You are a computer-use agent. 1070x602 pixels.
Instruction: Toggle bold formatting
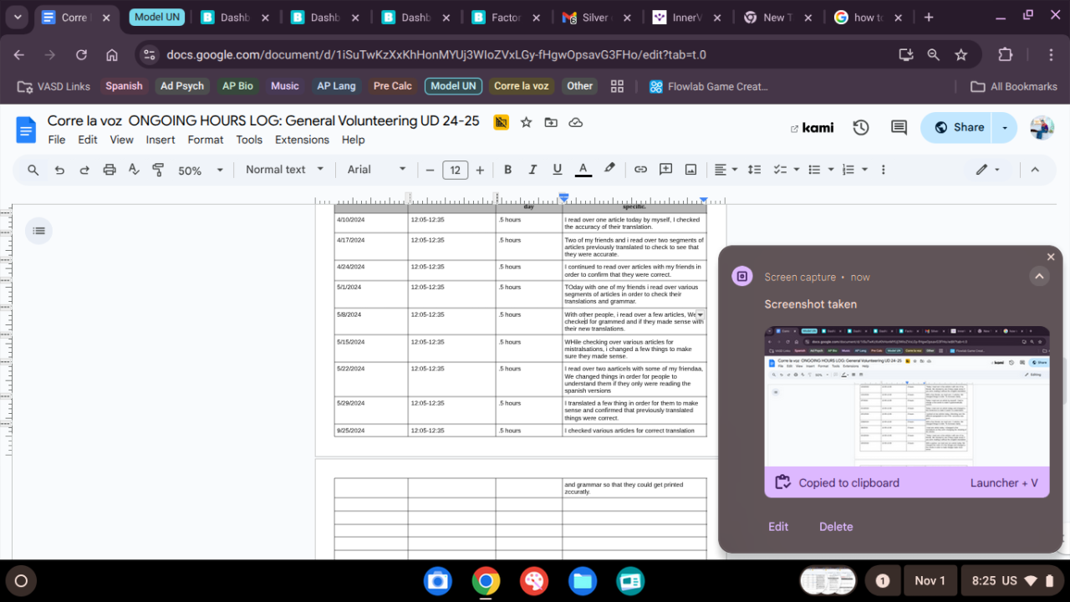coord(507,170)
